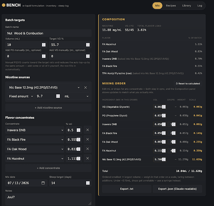
Task: Remove the FA Black Fire concentrate
Action: 87,139
